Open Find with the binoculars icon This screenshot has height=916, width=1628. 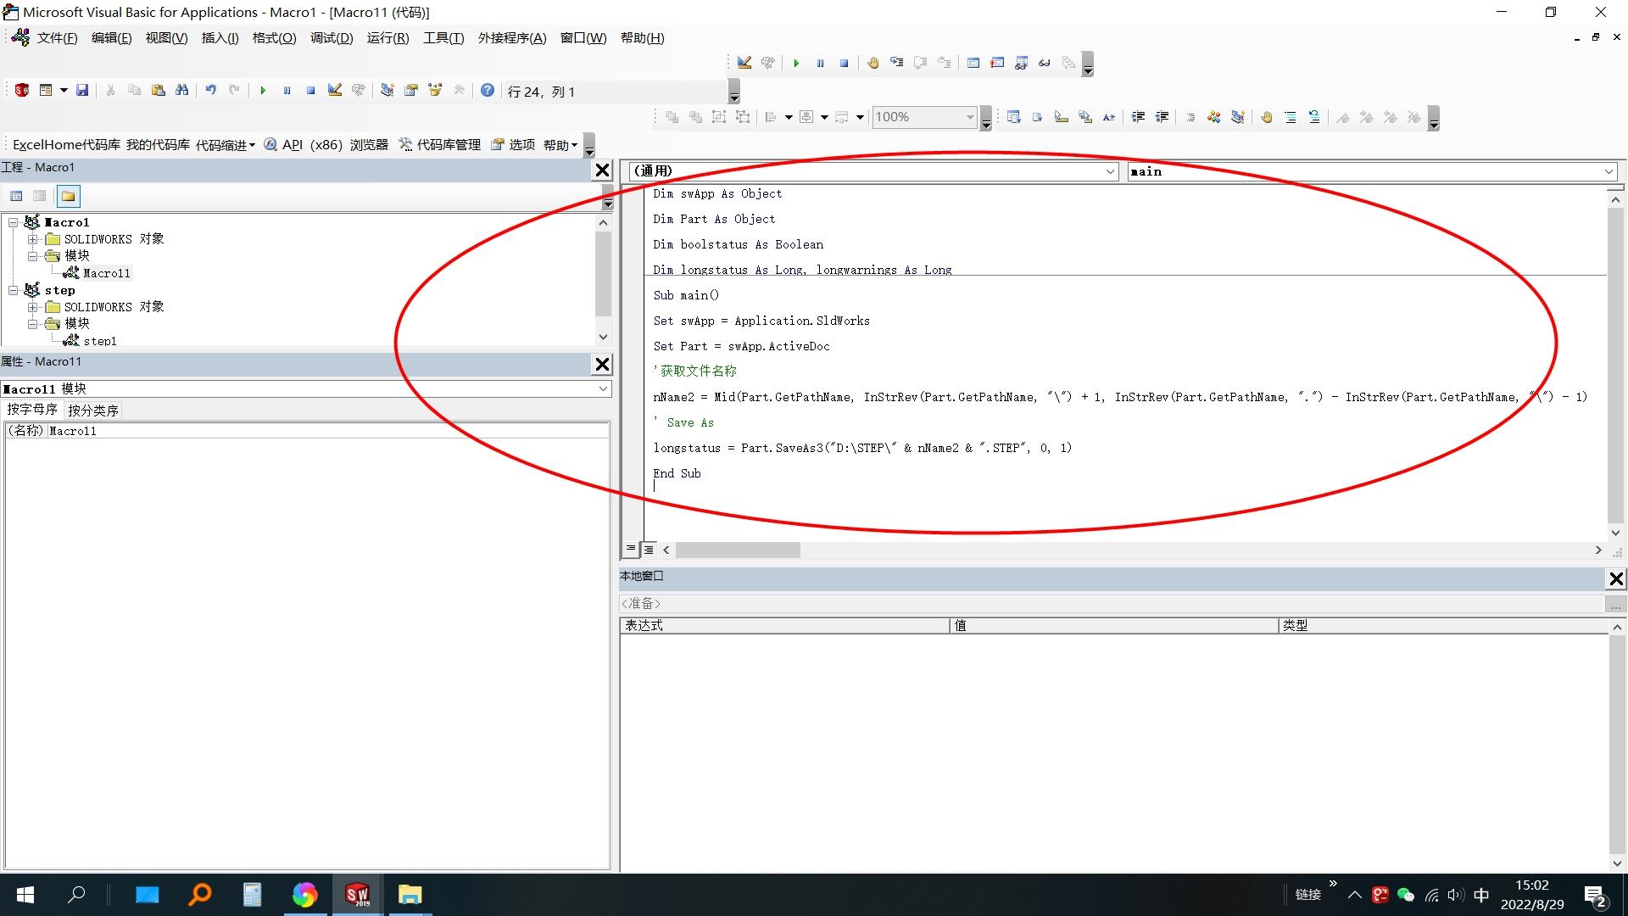click(x=181, y=90)
